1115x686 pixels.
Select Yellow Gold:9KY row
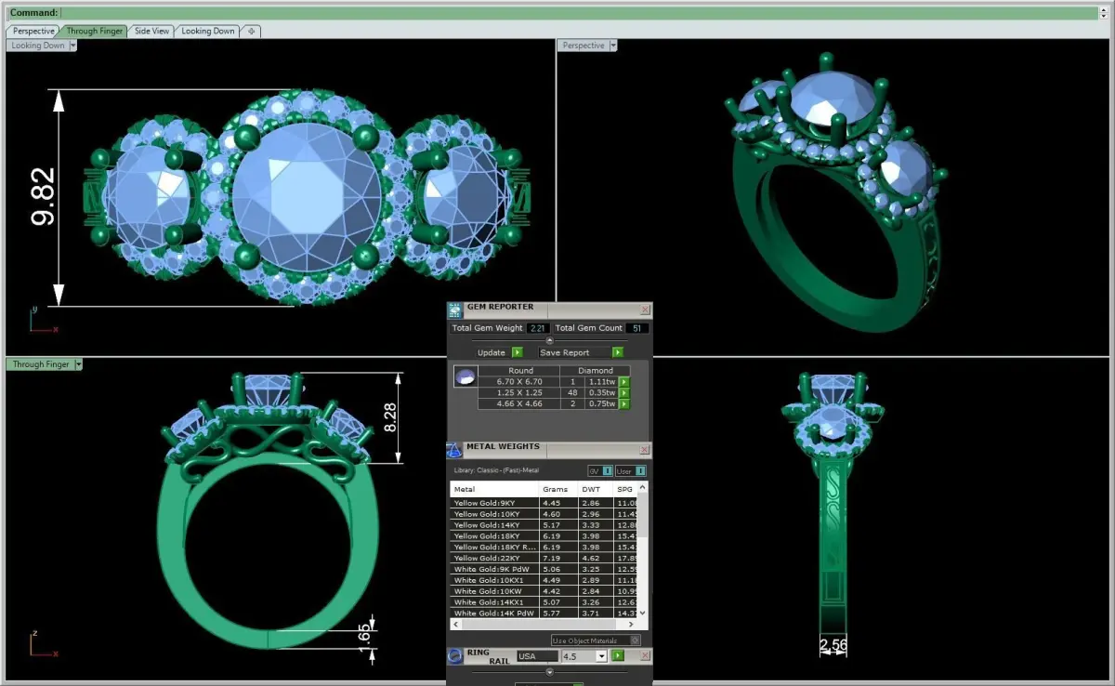[x=544, y=503]
